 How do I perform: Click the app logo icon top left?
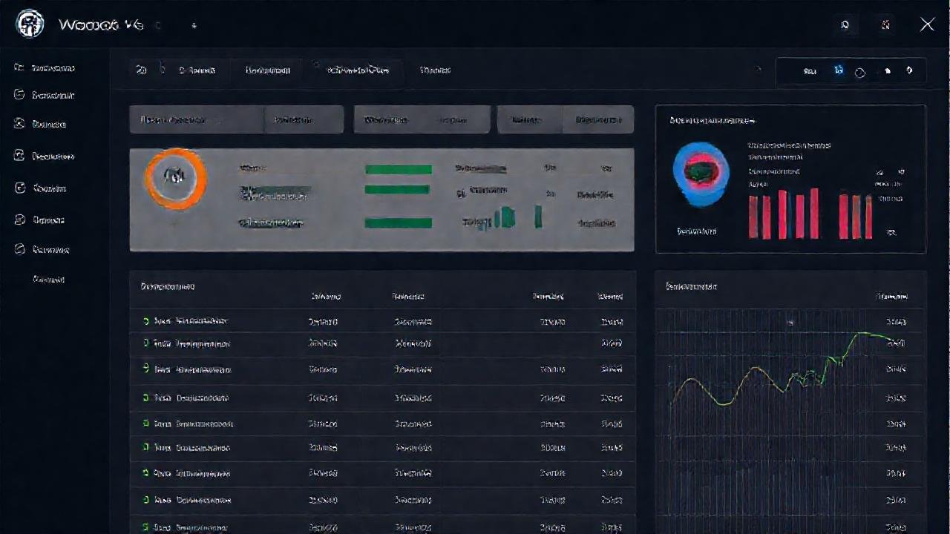click(x=29, y=24)
